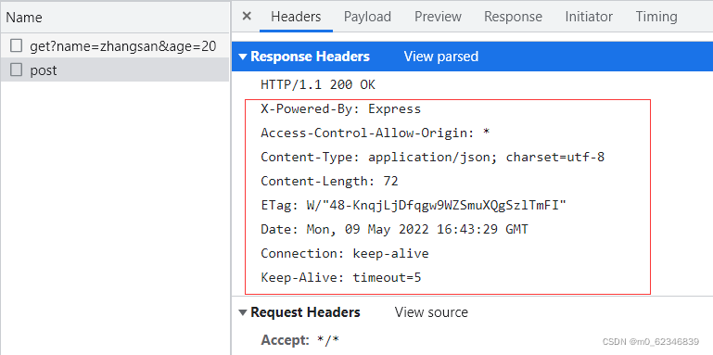The image size is (713, 355).
Task: Select the get?name=zhangsan&age=20 request row
Action: pyautogui.click(x=115, y=46)
